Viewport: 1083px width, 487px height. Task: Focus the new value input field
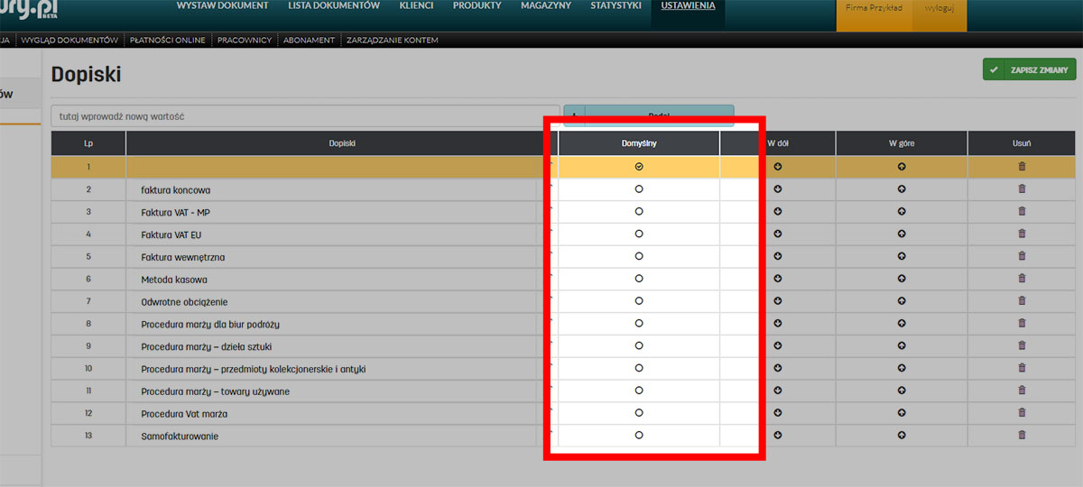[x=304, y=116]
